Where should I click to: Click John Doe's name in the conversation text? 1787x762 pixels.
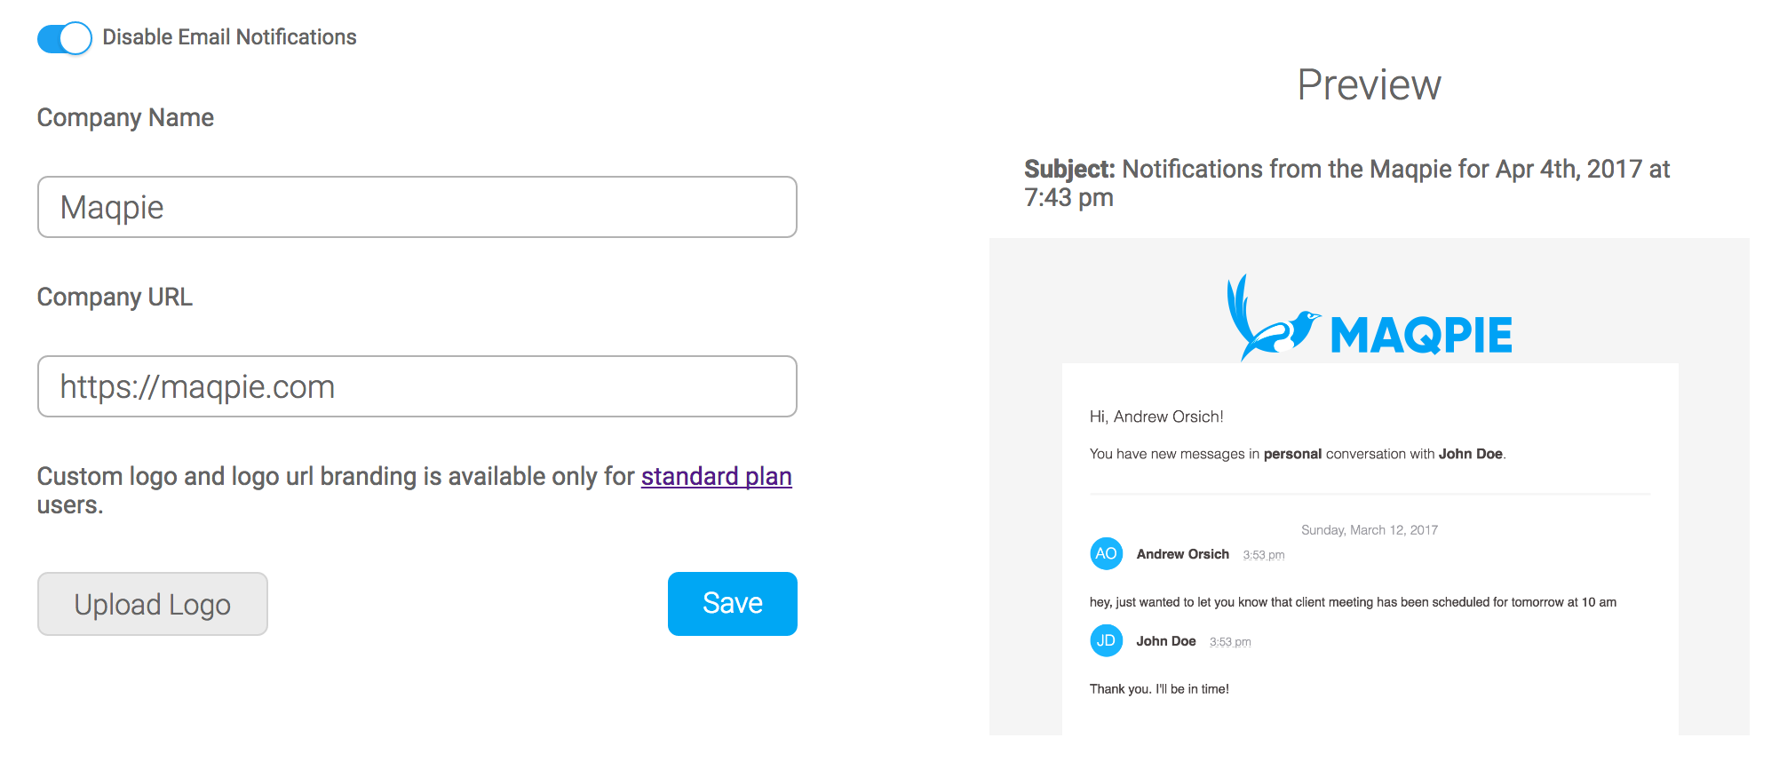pyautogui.click(x=1471, y=453)
